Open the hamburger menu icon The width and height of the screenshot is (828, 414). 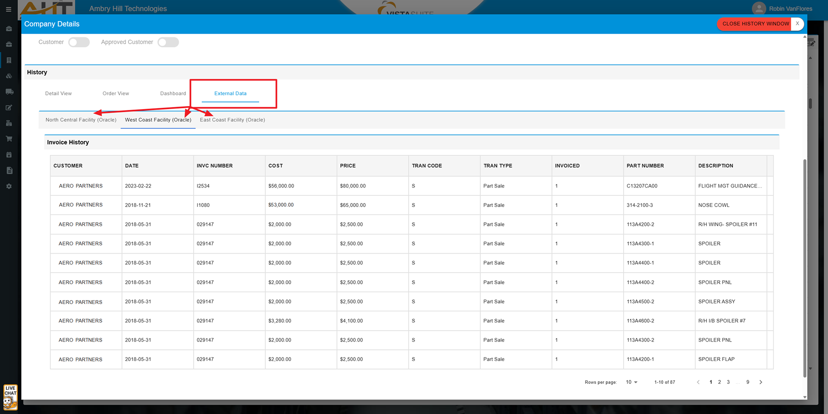[9, 9]
